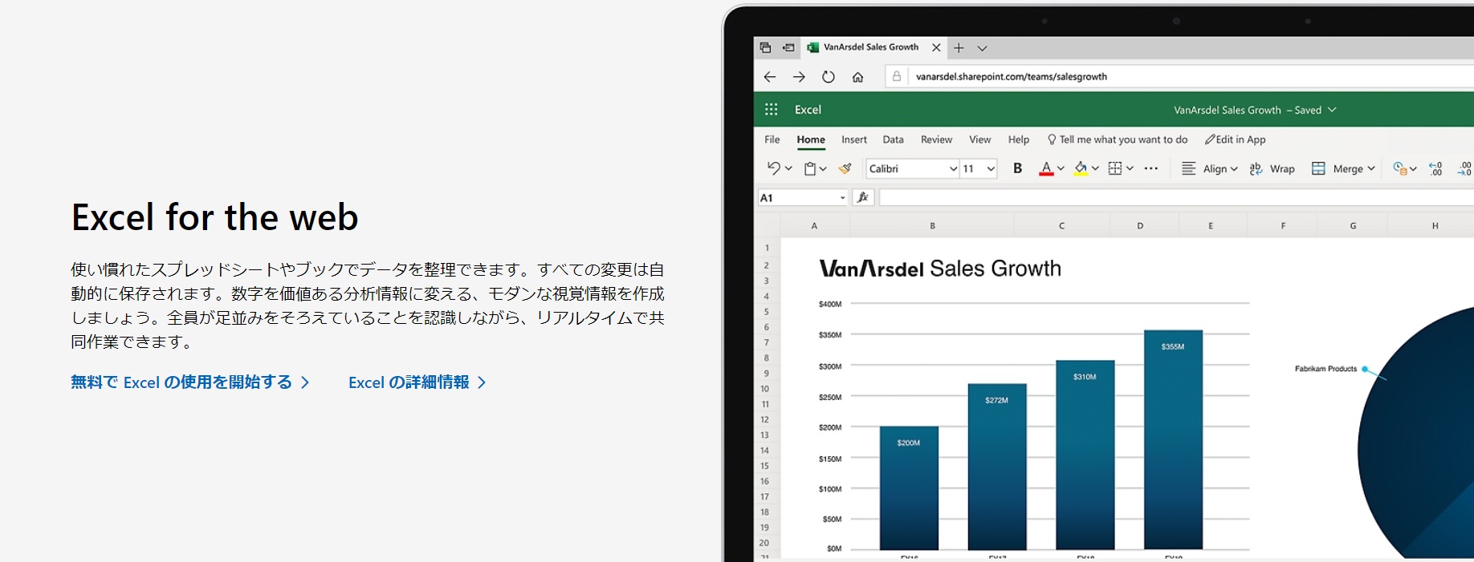Click the Paste clipboard icon
The height and width of the screenshot is (562, 1474).
[810, 168]
